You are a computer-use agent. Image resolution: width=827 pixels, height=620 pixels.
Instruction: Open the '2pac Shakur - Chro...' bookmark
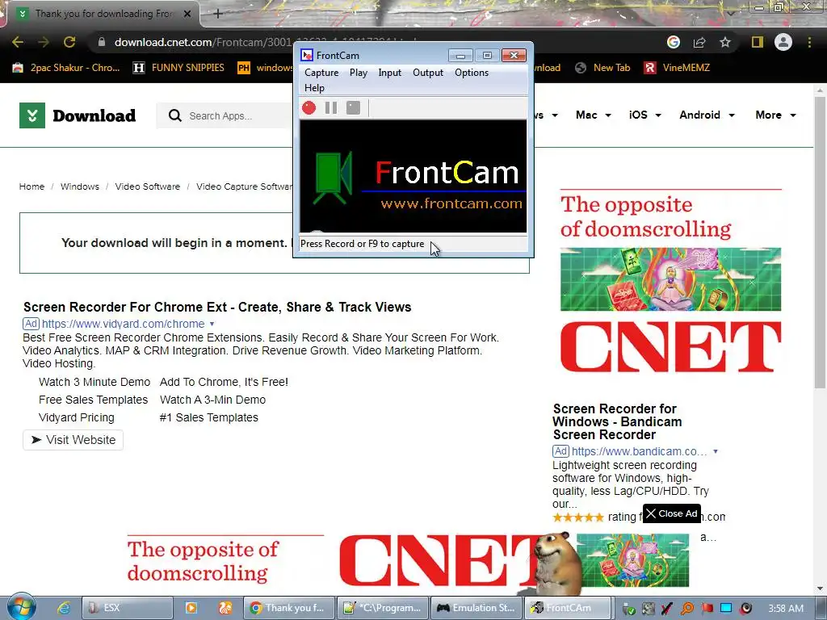click(x=66, y=68)
